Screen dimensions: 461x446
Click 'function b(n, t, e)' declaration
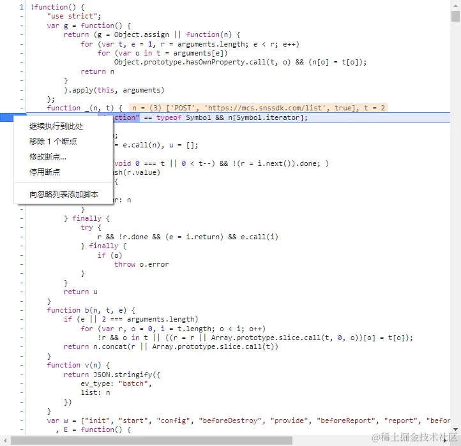(87, 310)
